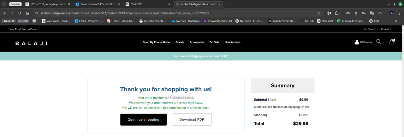Open the Chrome profile avatar
404x137 pixels.
(x=392, y=13)
